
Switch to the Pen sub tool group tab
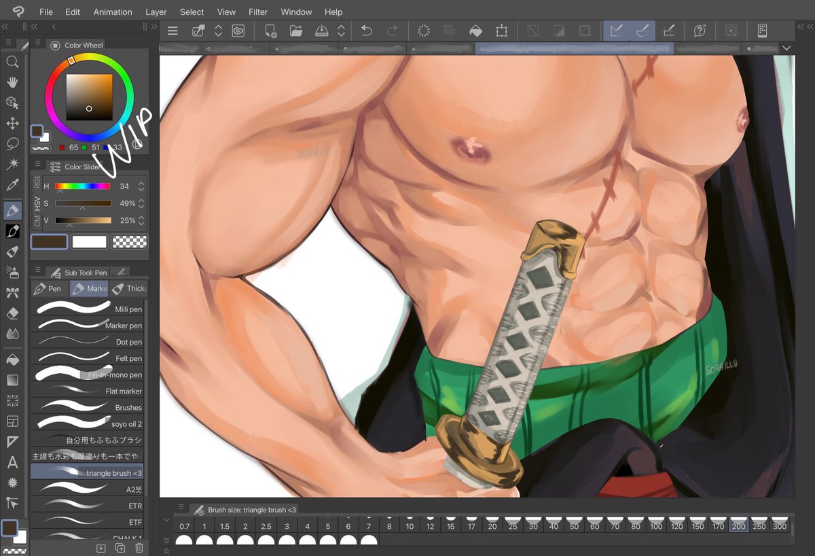click(x=50, y=288)
